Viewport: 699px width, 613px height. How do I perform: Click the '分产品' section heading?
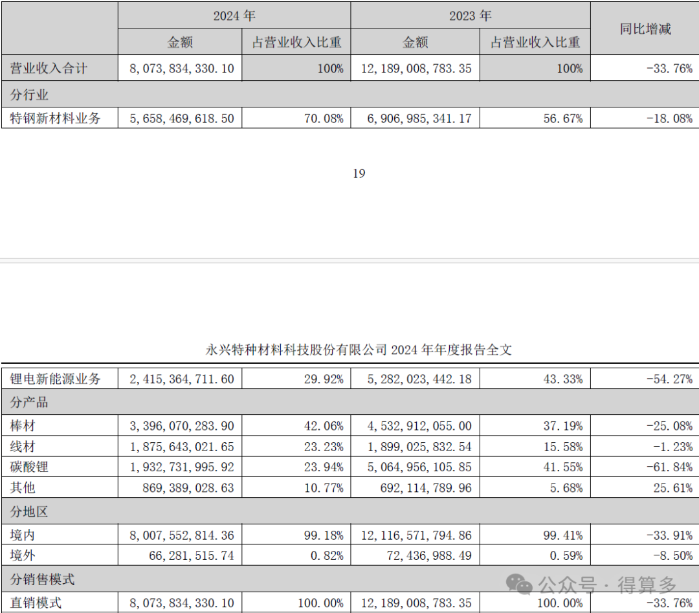pyautogui.click(x=29, y=402)
